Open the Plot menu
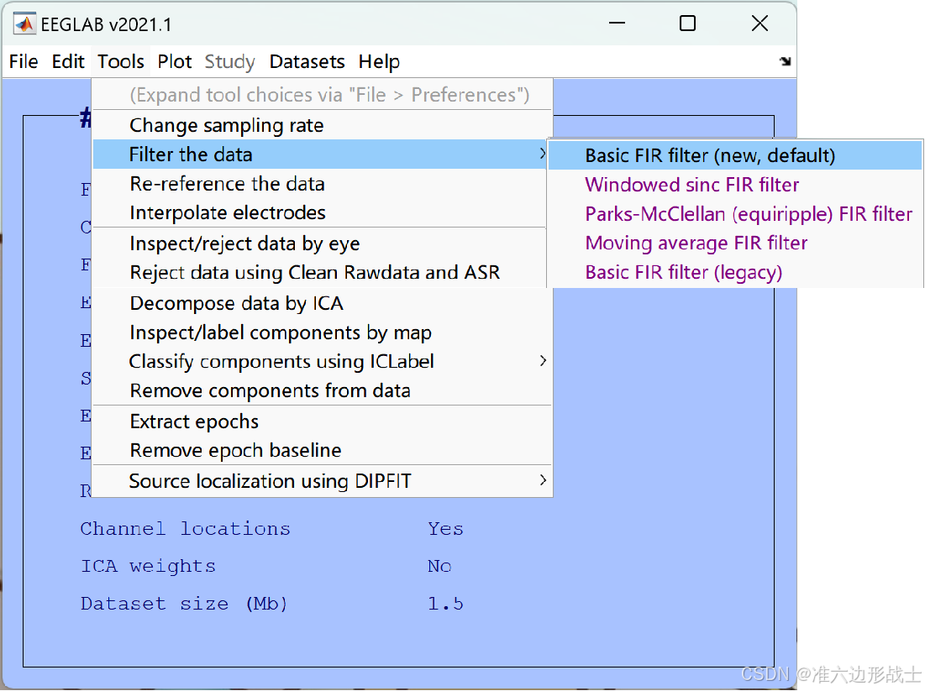 (x=175, y=61)
